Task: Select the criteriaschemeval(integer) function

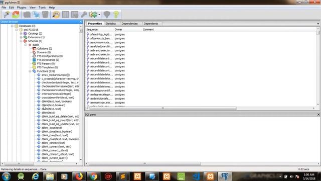Action: pos(56,94)
